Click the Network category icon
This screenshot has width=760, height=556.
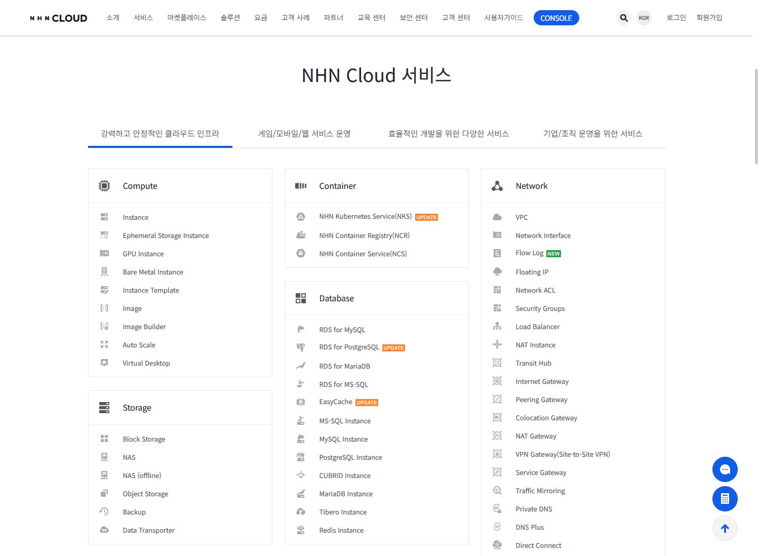point(497,186)
